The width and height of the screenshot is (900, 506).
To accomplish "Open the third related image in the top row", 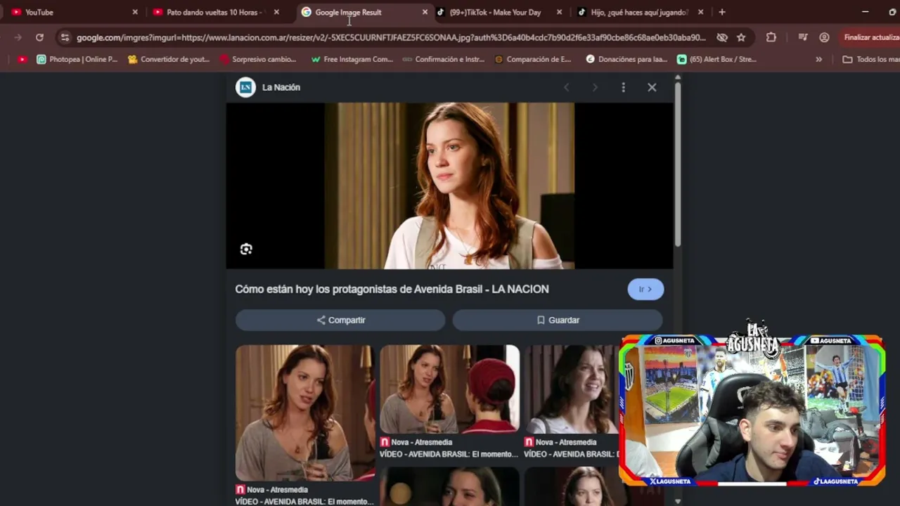I will pos(572,389).
